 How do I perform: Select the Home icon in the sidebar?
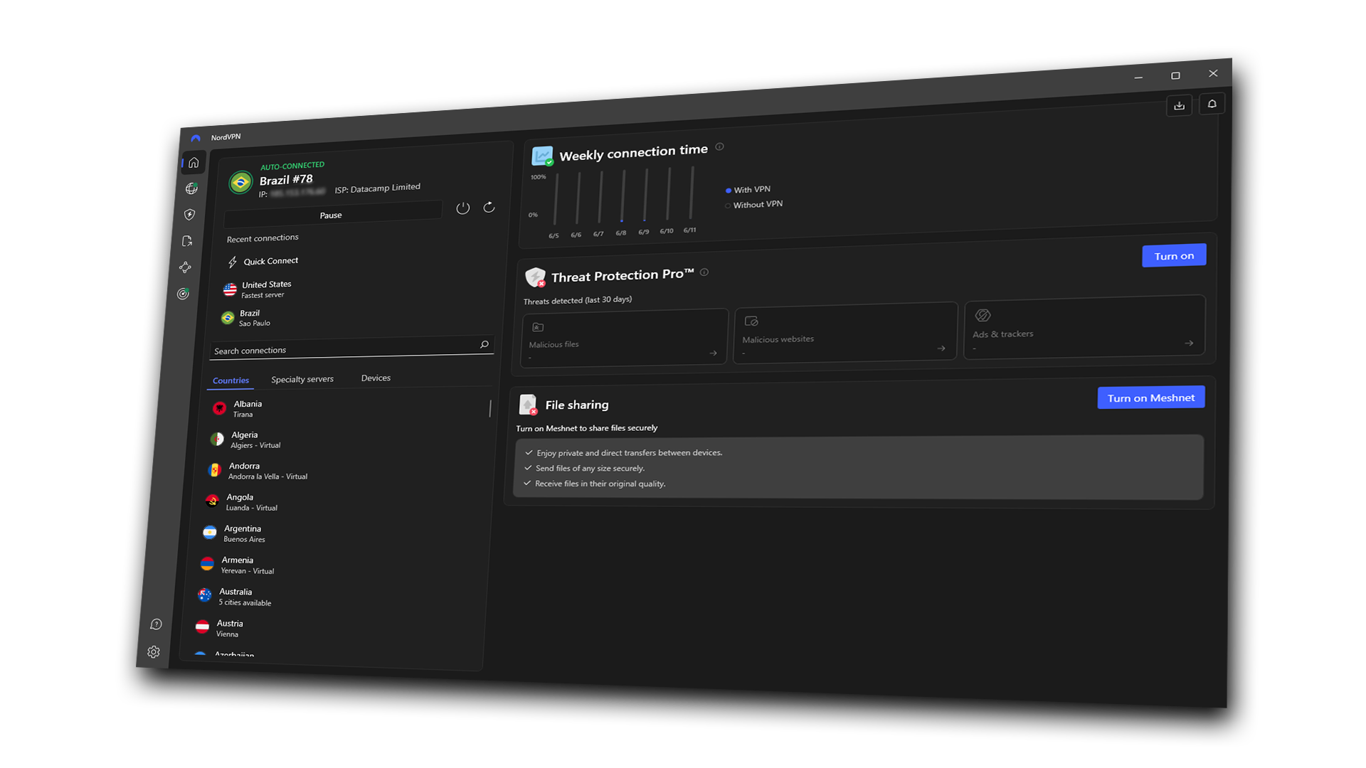tap(193, 162)
